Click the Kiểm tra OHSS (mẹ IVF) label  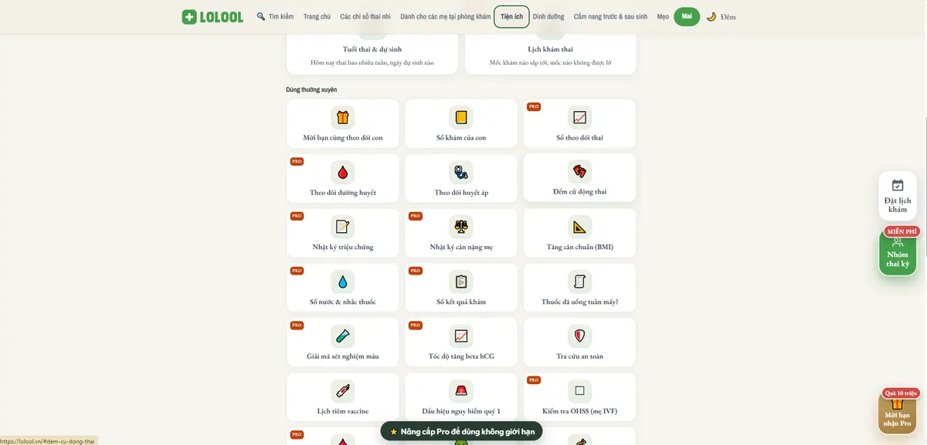[580, 411]
